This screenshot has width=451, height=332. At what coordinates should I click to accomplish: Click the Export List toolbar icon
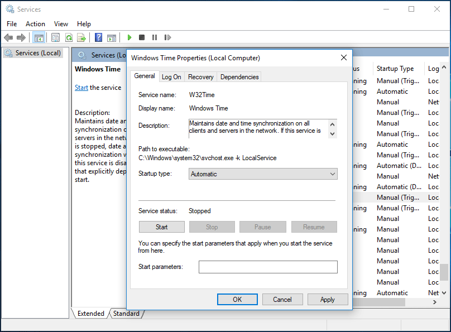[81, 37]
